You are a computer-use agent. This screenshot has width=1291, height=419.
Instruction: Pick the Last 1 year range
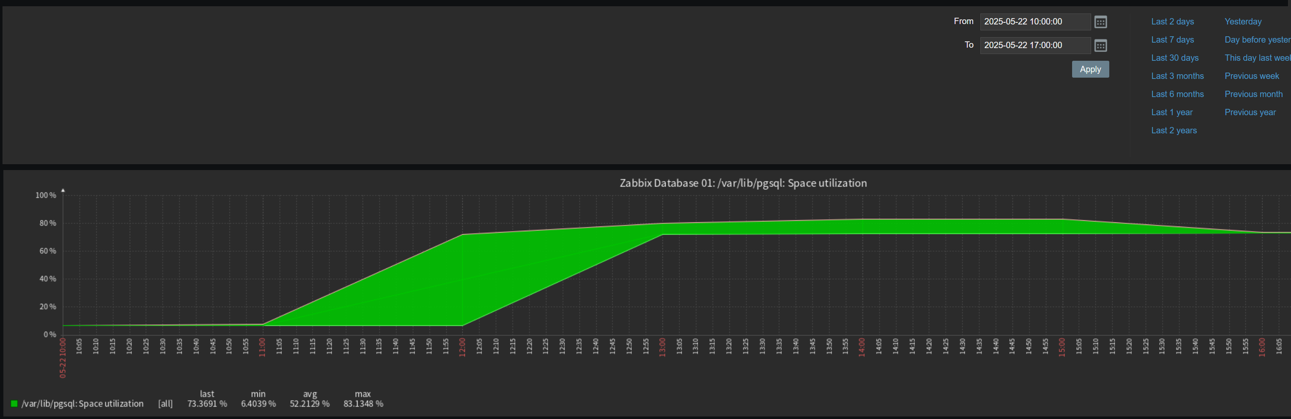click(x=1171, y=112)
